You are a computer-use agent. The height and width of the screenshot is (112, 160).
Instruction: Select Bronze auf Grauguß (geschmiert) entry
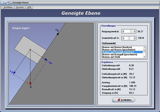(x=120, y=54)
